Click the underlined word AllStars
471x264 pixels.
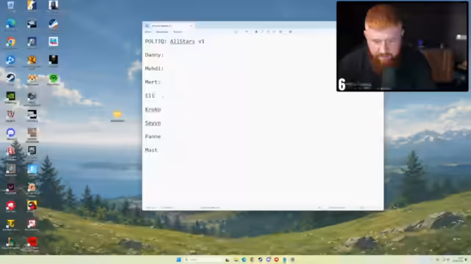pyautogui.click(x=183, y=41)
